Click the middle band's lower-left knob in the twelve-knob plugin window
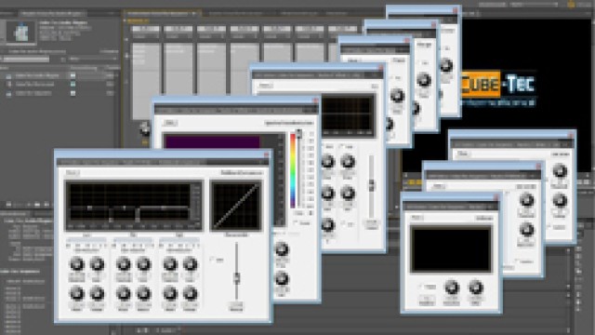595x335 pixels. point(123,293)
